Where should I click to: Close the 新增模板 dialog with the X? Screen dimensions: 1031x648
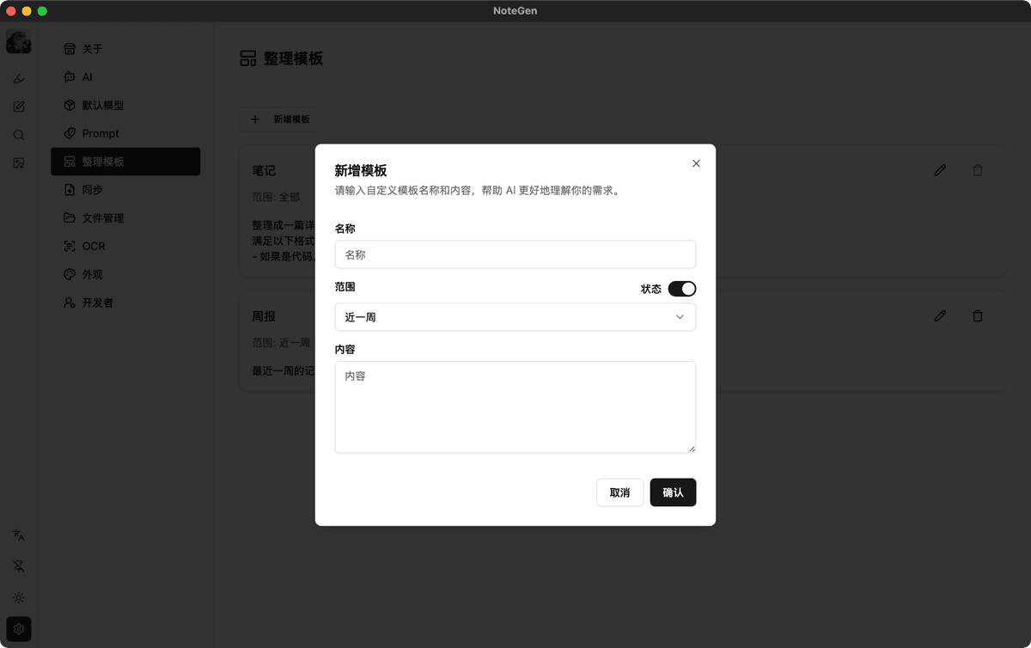click(x=696, y=163)
